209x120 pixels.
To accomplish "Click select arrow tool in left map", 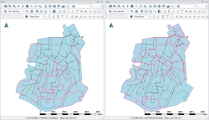I will click(x=5, y=12).
